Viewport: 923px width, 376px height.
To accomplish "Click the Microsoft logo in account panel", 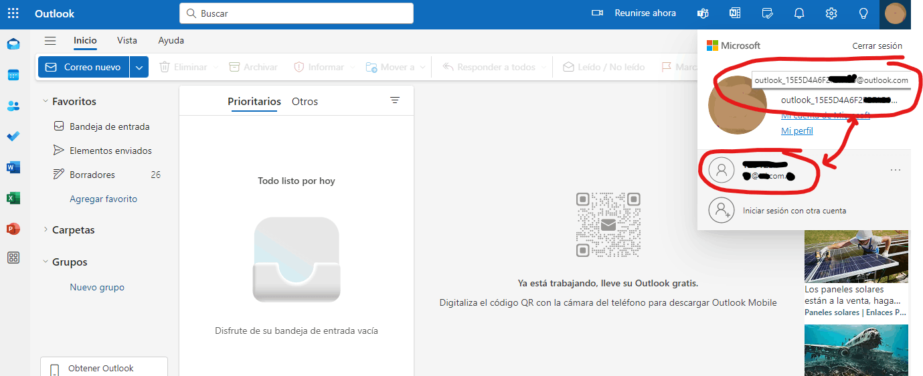I will [x=734, y=46].
